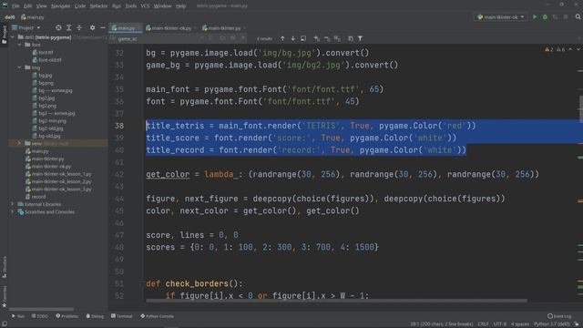Click the filter search results icon
The width and height of the screenshot is (583, 328).
360,38
